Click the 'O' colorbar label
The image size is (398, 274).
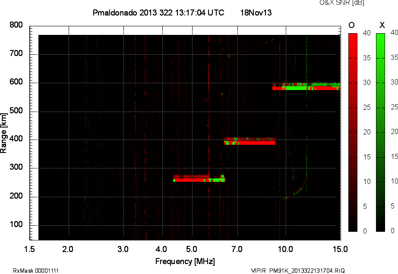pos(351,25)
